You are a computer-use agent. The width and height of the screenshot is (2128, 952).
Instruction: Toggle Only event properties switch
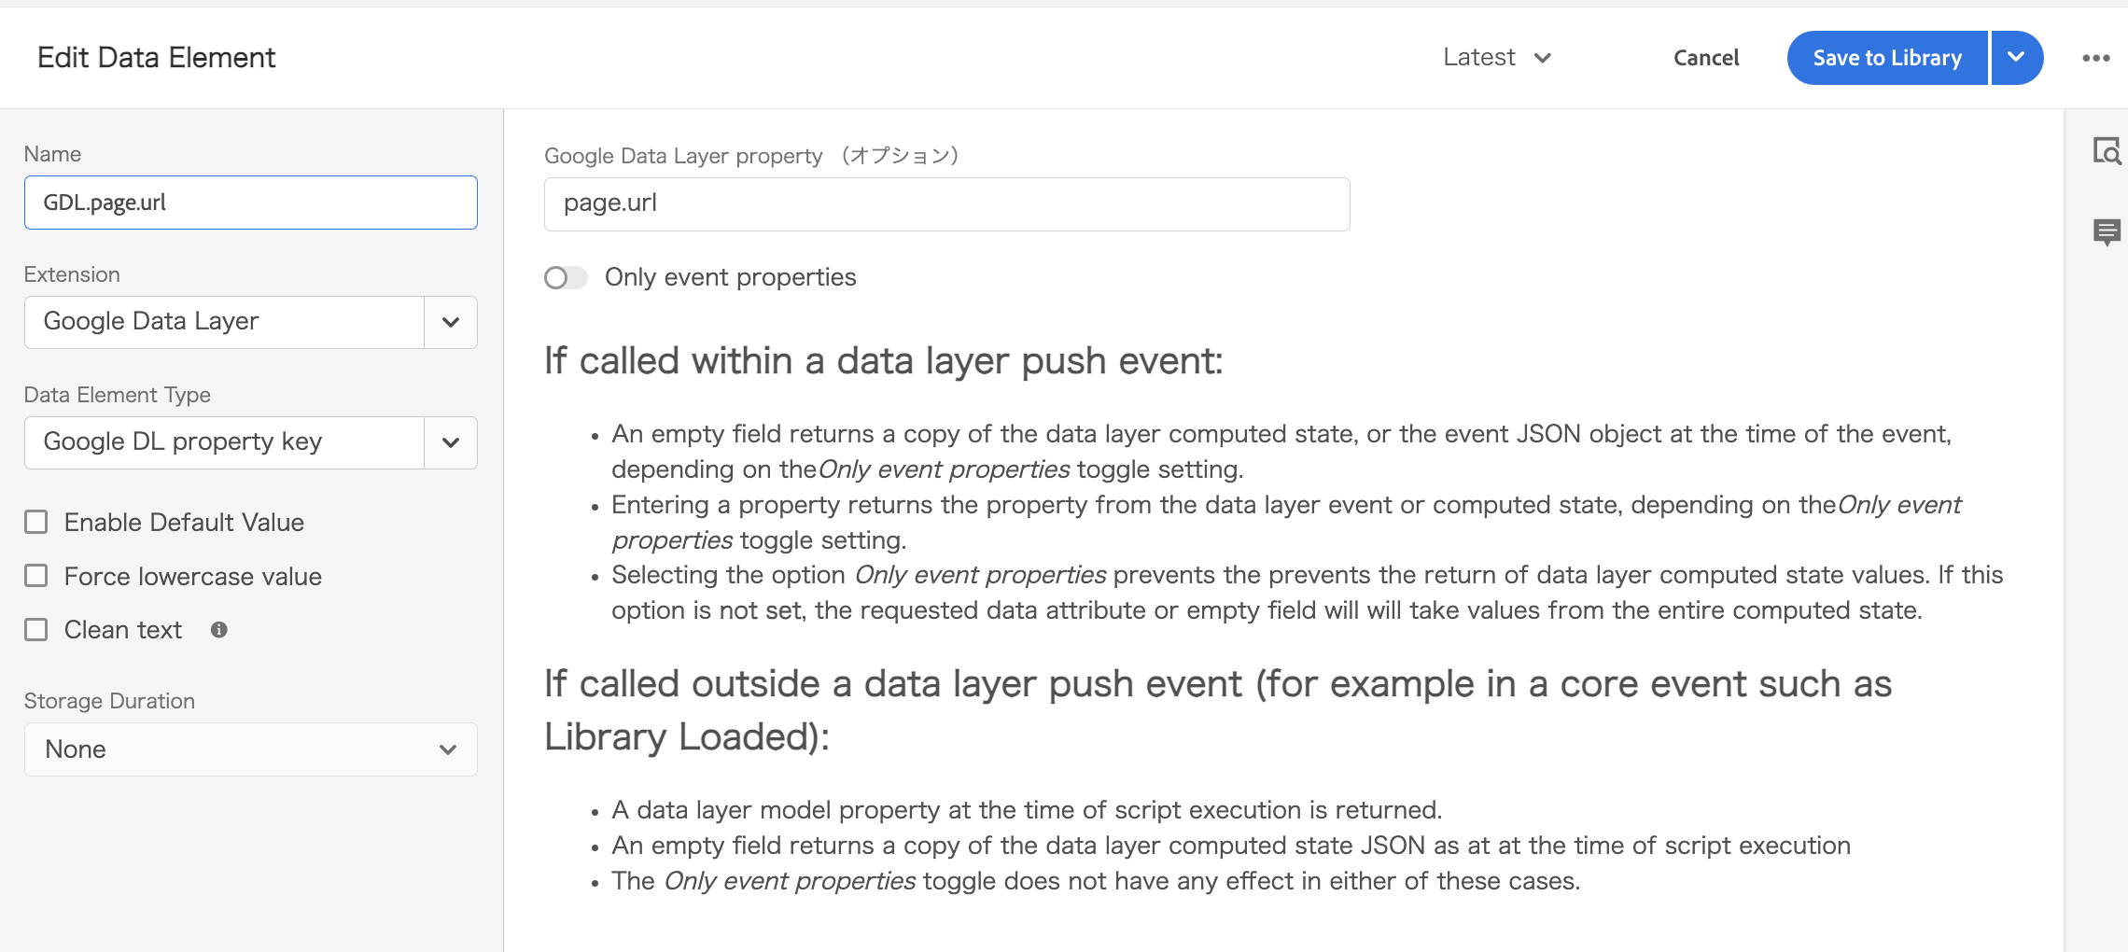pyautogui.click(x=566, y=278)
